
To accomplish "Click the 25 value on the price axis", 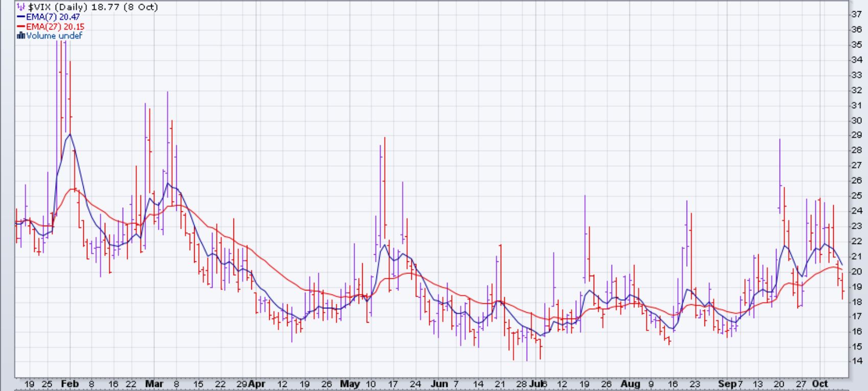I will (856, 196).
